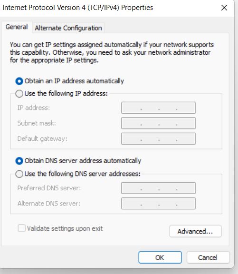Screen dimensions: 238x274
Task: Click the IP address input field
Action: point(158,108)
